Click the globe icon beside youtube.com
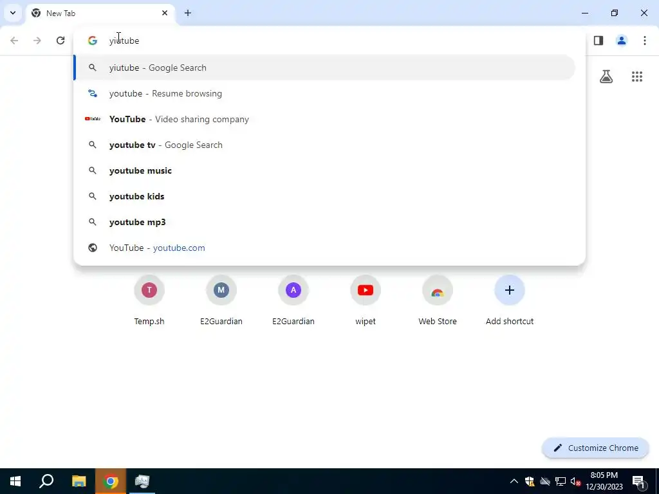 (93, 248)
